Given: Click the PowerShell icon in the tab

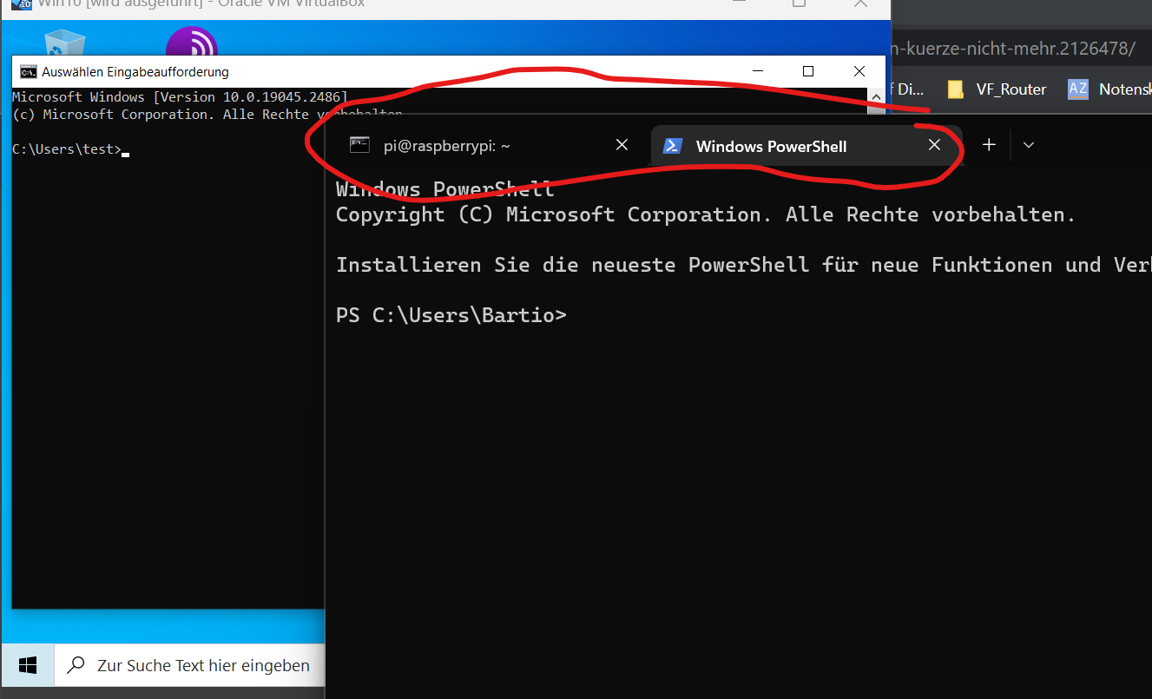Looking at the screenshot, I should tap(672, 146).
